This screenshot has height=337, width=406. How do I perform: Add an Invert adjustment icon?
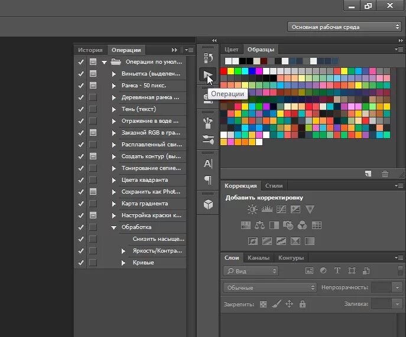[253, 241]
